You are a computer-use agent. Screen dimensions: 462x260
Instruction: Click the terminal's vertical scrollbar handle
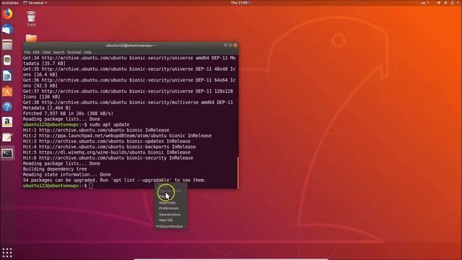237,173
